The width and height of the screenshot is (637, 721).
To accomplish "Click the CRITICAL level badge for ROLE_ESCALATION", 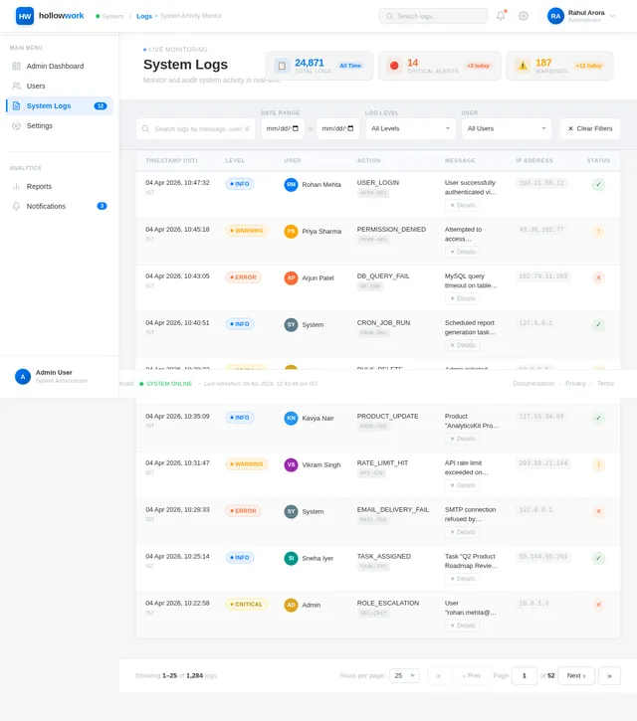I will coord(246,605).
